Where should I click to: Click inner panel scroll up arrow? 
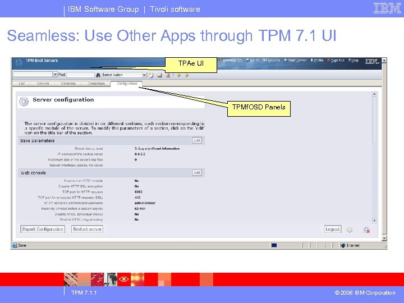click(x=374, y=94)
